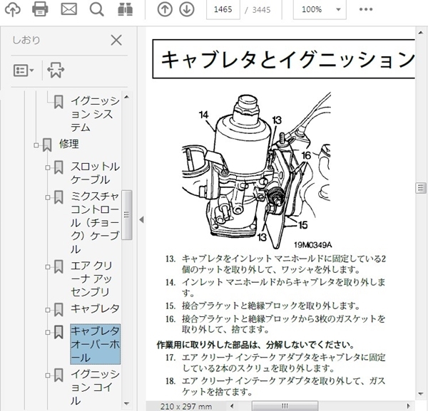Click the 210 x 297 mm page size label
The height and width of the screenshot is (411, 428).
[x=186, y=406]
